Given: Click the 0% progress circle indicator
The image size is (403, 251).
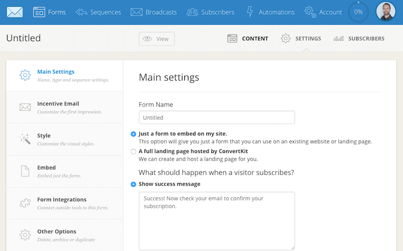Looking at the screenshot, I should 358,12.
